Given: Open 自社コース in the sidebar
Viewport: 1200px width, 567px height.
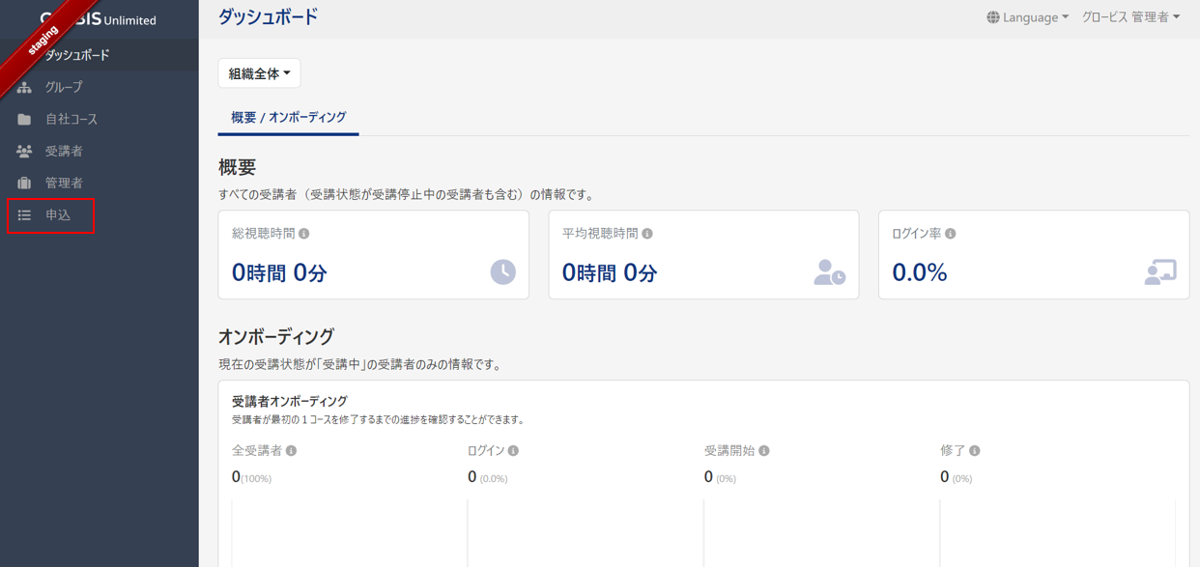Looking at the screenshot, I should pyautogui.click(x=99, y=119).
